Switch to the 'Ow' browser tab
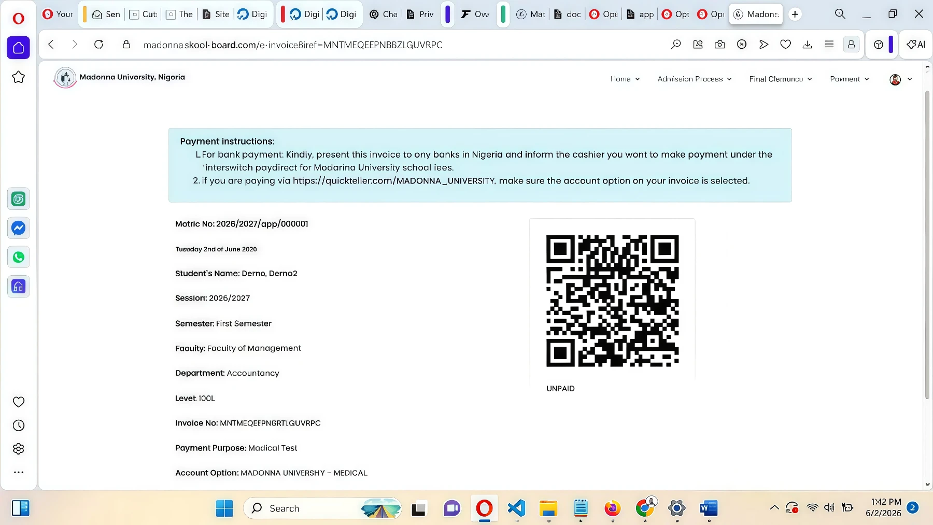The image size is (933, 525). click(476, 14)
